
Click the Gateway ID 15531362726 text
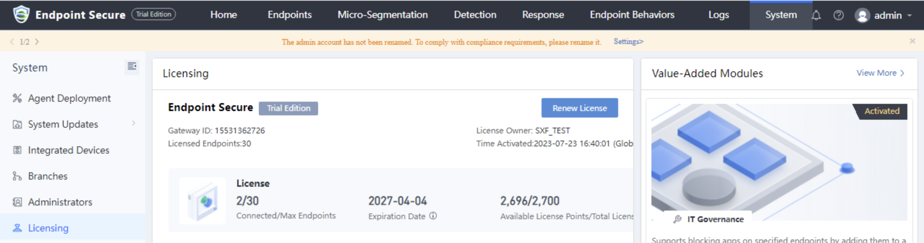(x=216, y=131)
